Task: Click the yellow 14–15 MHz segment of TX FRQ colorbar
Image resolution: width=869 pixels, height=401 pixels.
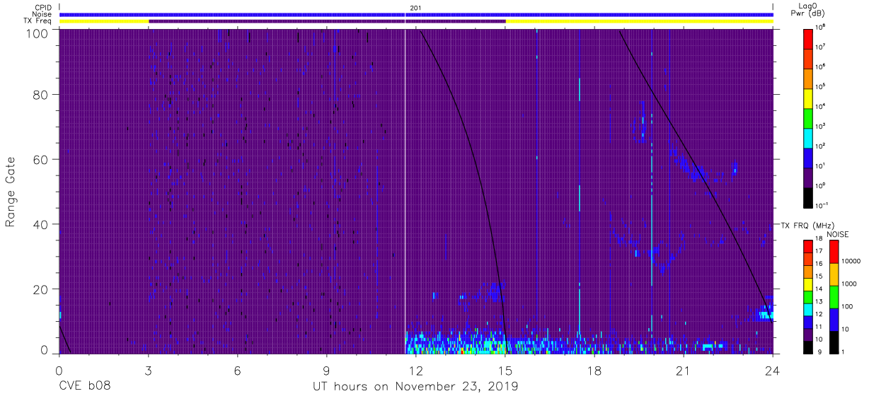Action: (808, 284)
